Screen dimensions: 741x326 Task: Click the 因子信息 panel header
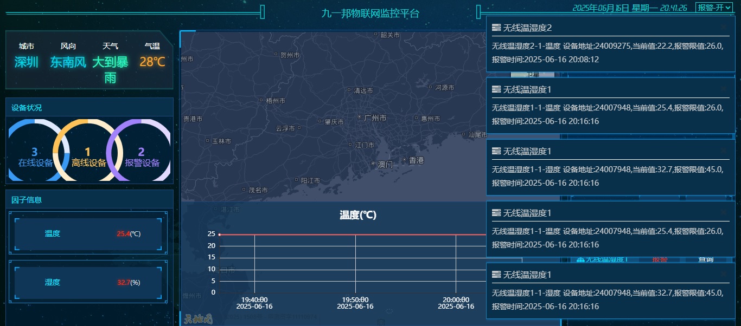click(90, 199)
